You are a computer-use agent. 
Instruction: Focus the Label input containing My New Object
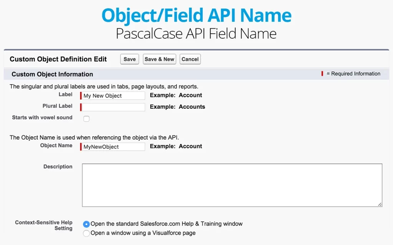click(x=114, y=96)
